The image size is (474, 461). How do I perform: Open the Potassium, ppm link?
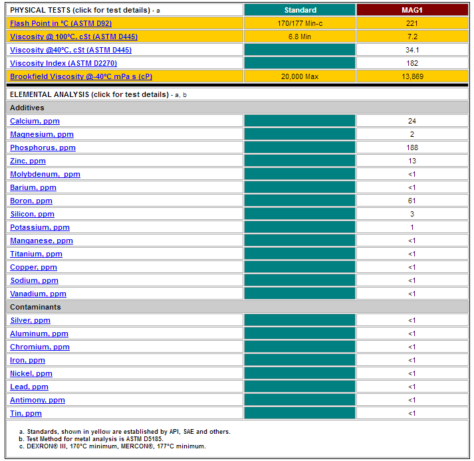(40, 227)
